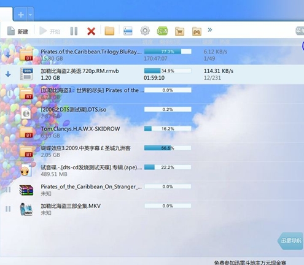
Task: Click paused status icon of 加勒比海盗三部全集.MKV
Action: pyautogui.click(x=8, y=209)
